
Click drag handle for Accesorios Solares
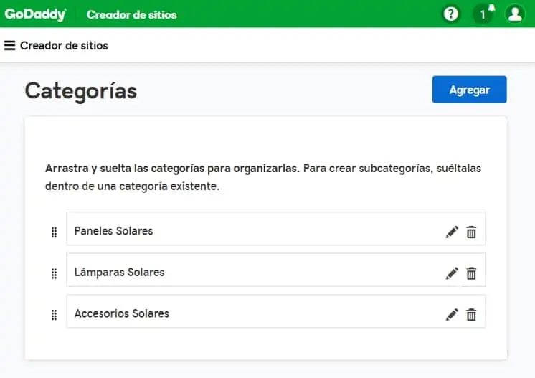(x=54, y=315)
